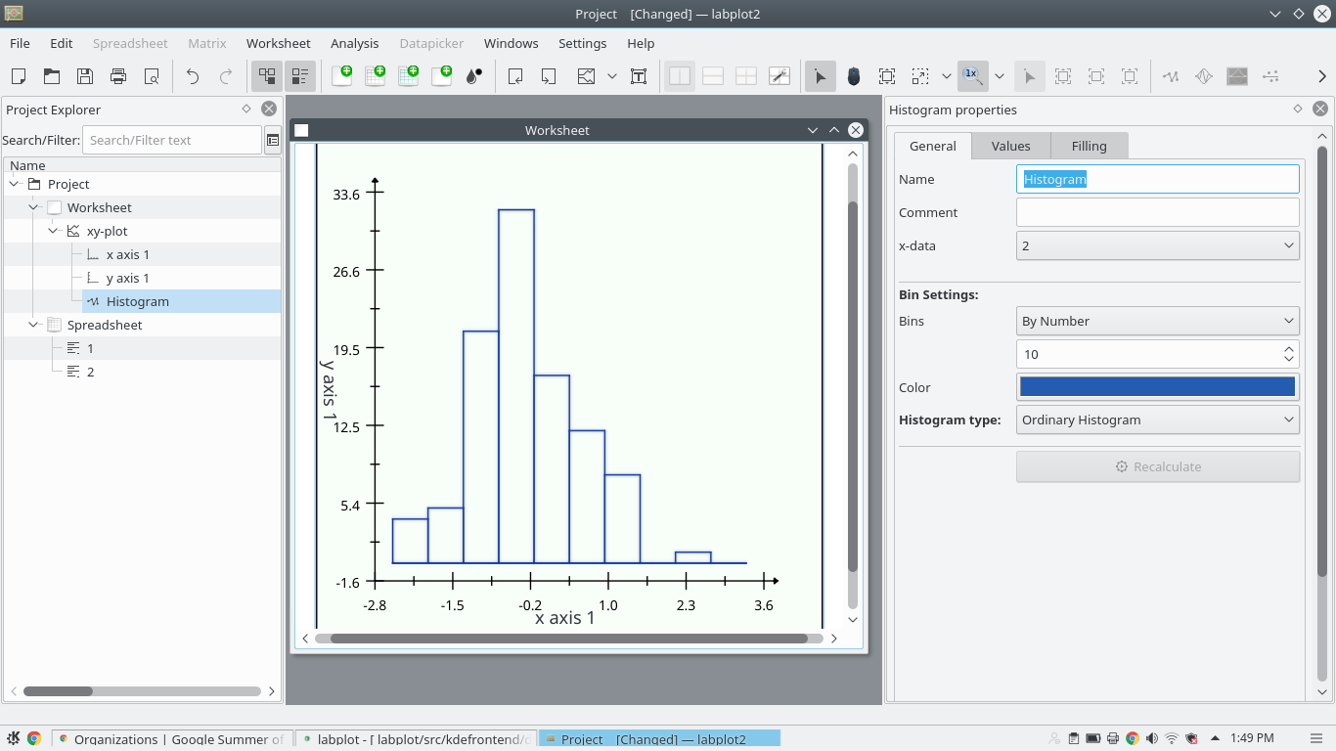Click the select region zoom icon

pos(887,76)
